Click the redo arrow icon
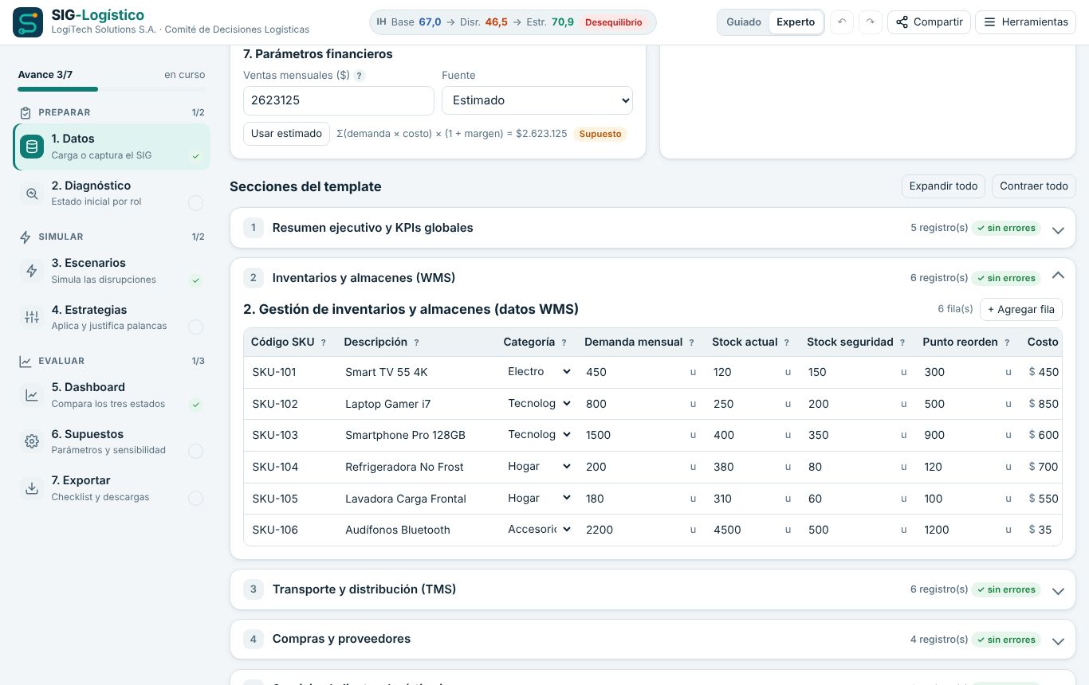The width and height of the screenshot is (1089, 685). click(x=871, y=22)
